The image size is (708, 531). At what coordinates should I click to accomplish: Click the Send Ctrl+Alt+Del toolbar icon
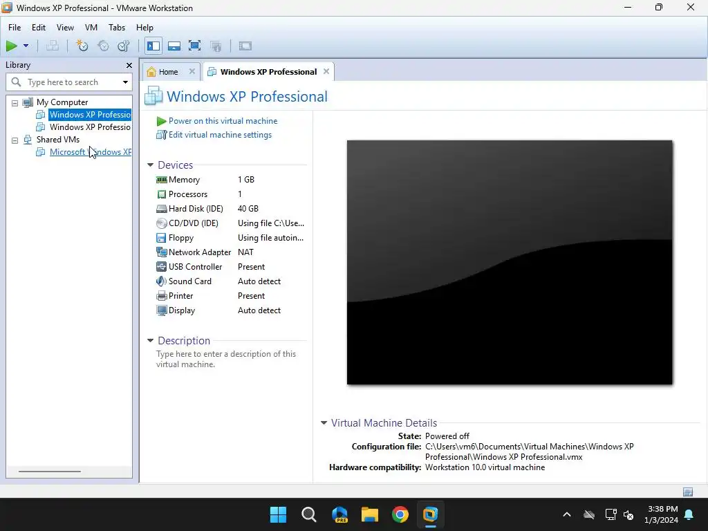point(53,46)
